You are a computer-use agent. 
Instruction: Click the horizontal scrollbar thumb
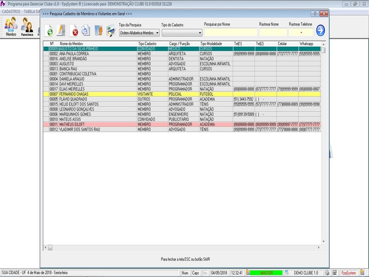50,247
